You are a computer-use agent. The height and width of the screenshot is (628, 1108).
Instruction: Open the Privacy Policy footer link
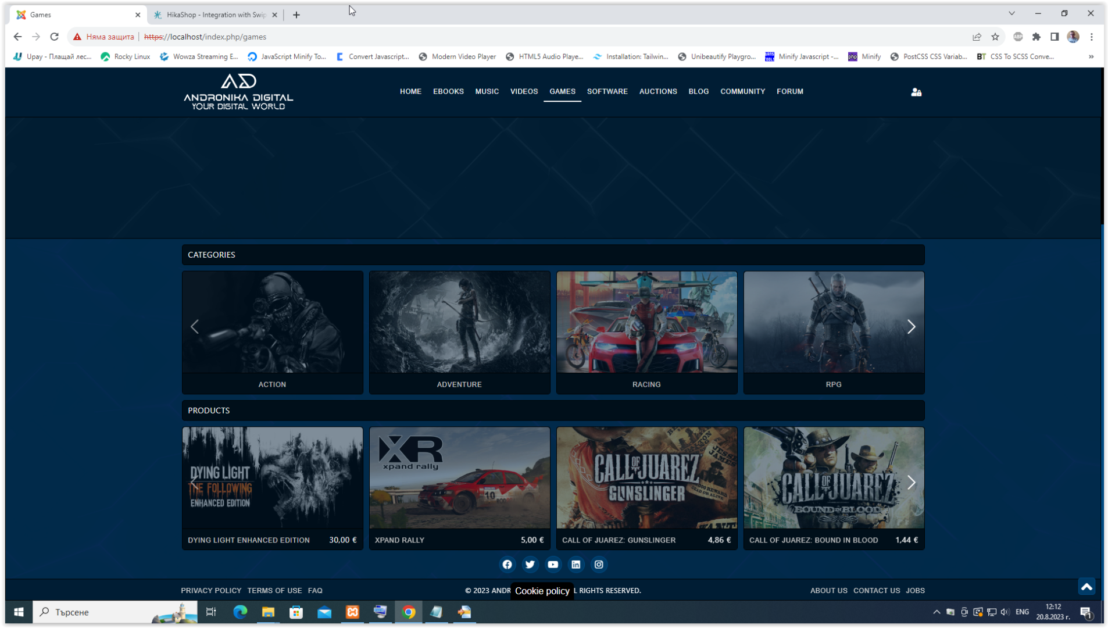(211, 590)
